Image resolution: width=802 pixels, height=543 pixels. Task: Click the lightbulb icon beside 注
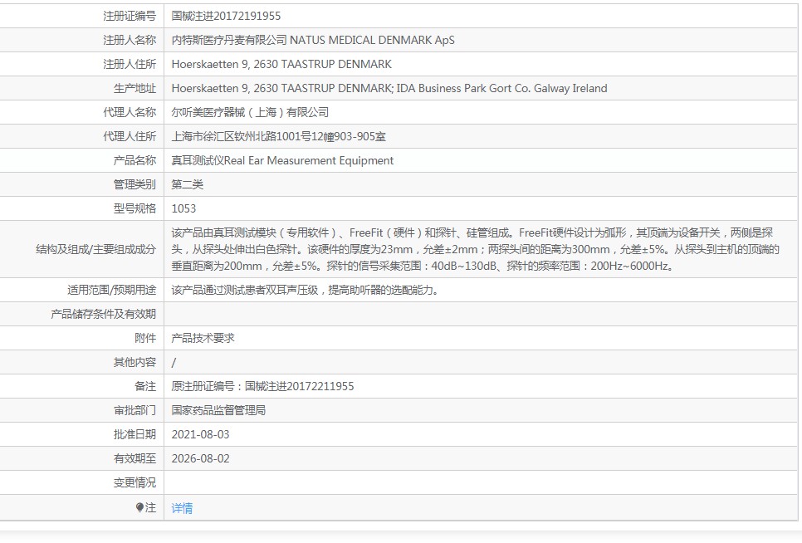pyautogui.click(x=139, y=507)
